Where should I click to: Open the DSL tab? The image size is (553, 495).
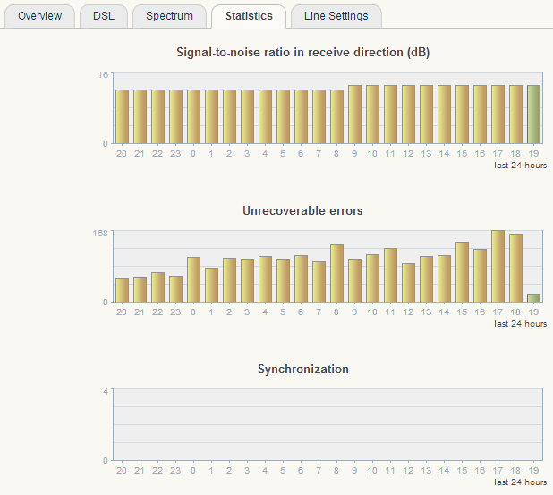104,16
